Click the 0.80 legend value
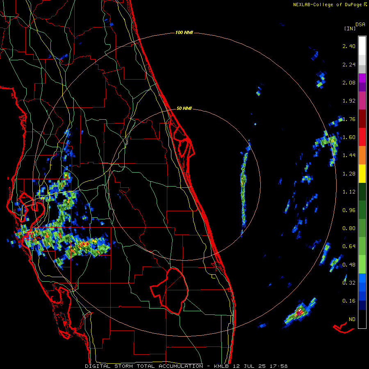The image size is (369, 369). (349, 228)
